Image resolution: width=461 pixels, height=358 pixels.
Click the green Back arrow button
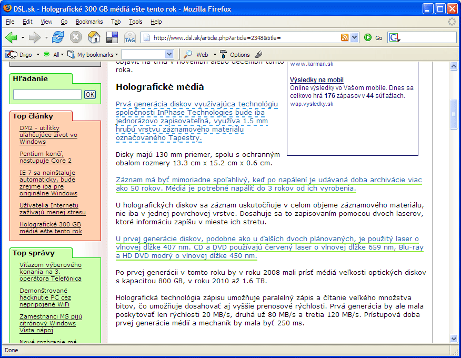[x=12, y=37]
